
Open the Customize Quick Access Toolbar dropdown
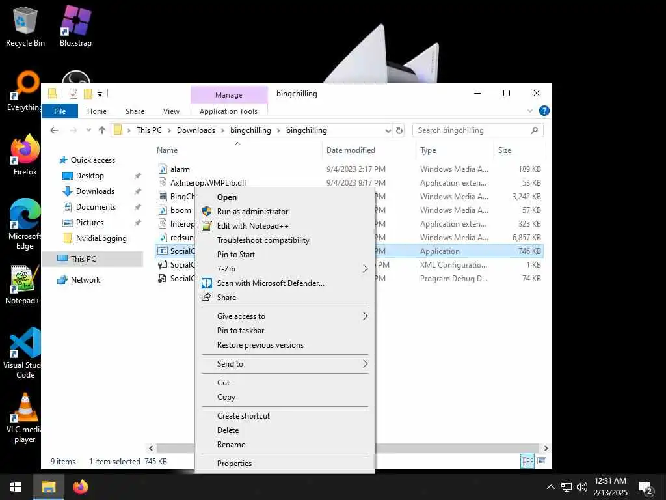(100, 94)
